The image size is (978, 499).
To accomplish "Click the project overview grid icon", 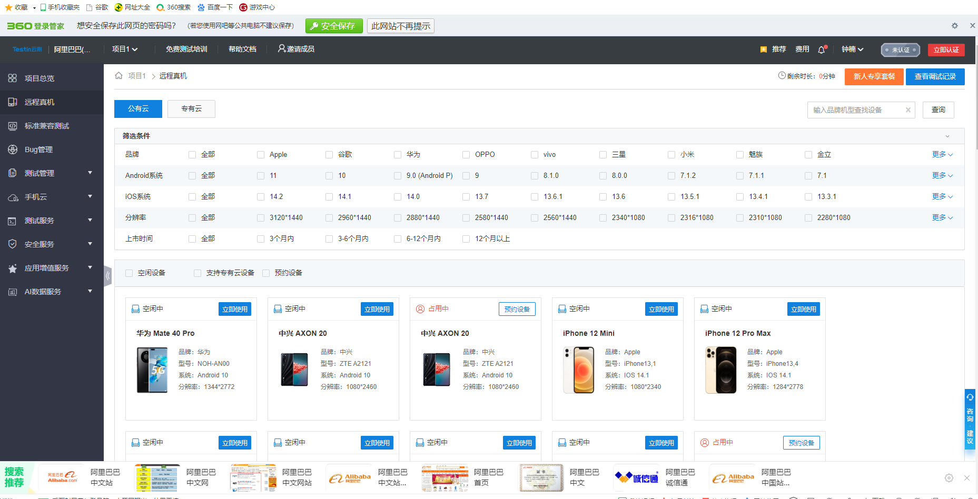I will pyautogui.click(x=13, y=78).
